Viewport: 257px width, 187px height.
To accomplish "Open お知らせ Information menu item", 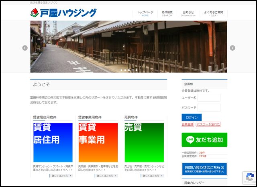I will [x=188, y=13].
